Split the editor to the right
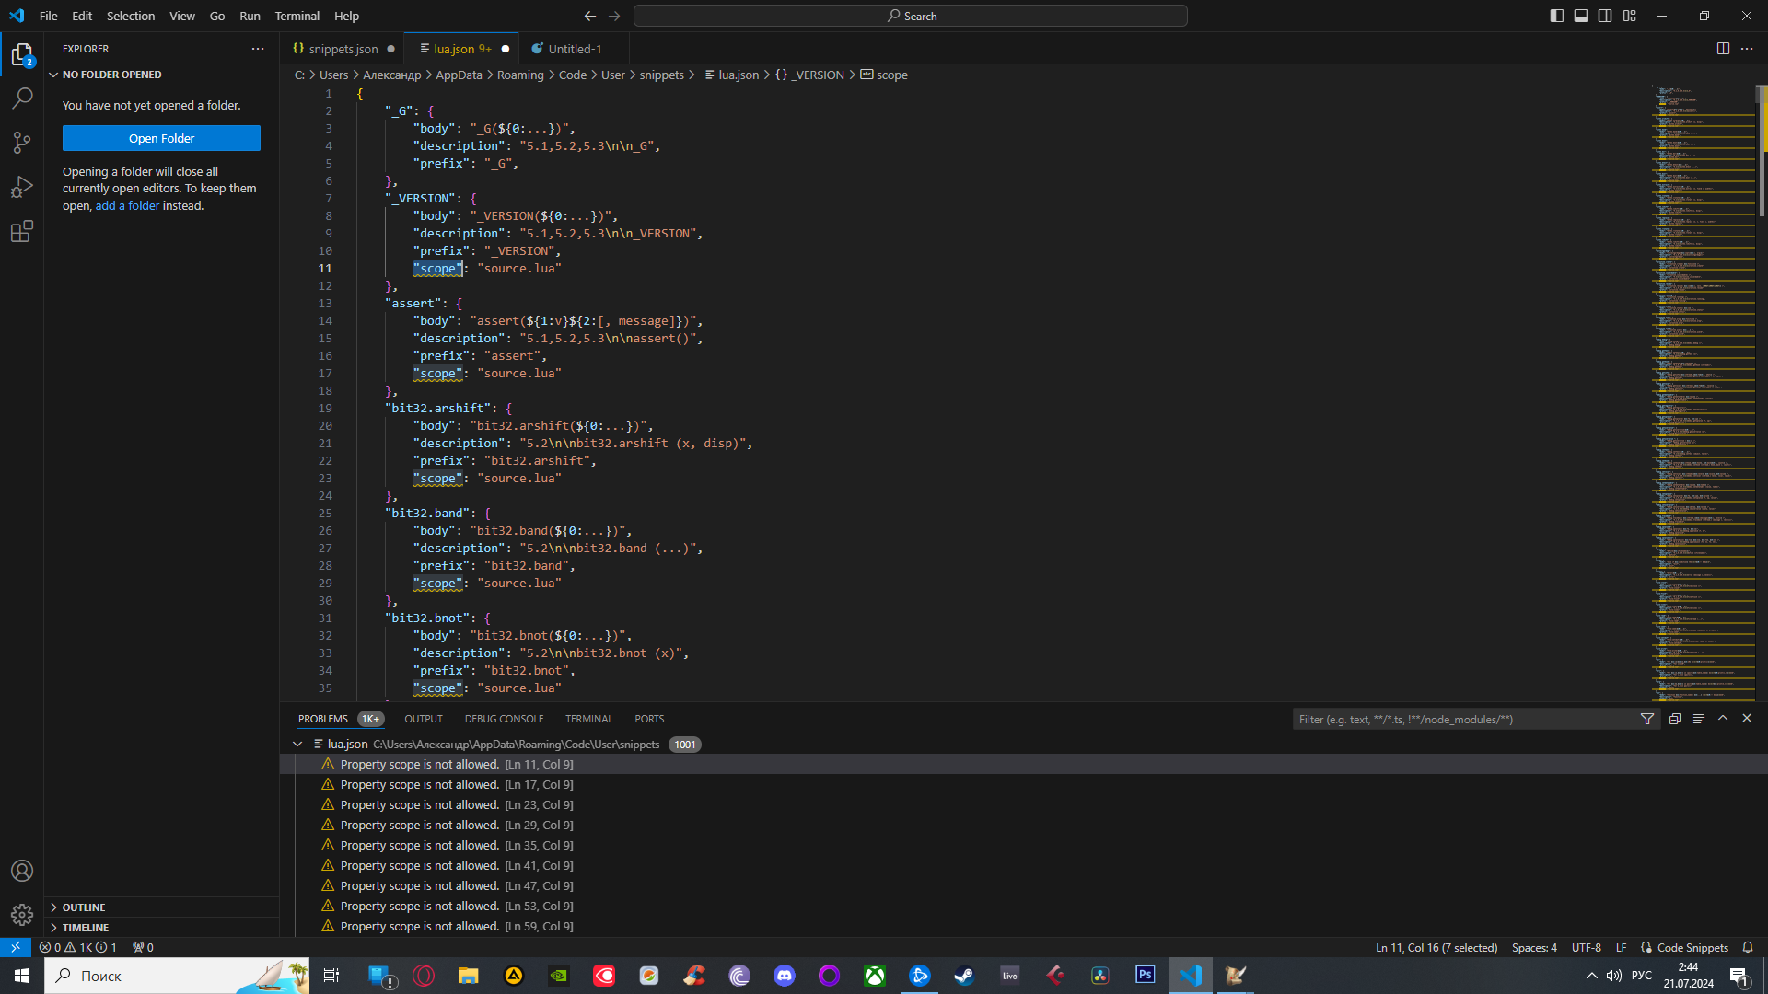 (x=1723, y=49)
